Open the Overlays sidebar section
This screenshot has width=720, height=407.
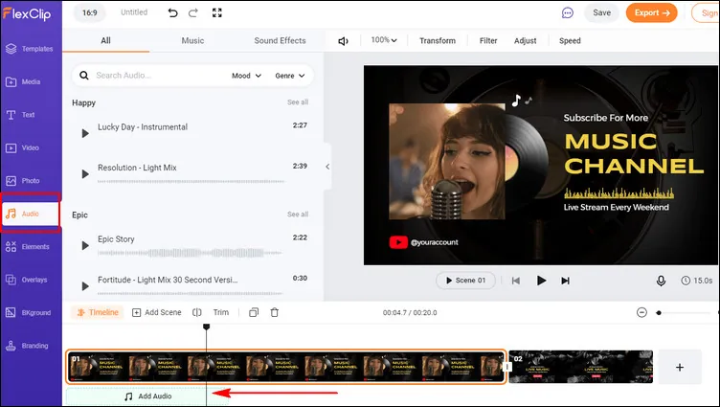tap(27, 280)
